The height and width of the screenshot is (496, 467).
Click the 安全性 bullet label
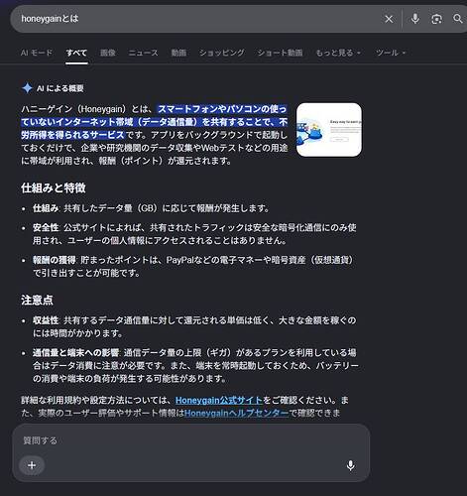46,227
